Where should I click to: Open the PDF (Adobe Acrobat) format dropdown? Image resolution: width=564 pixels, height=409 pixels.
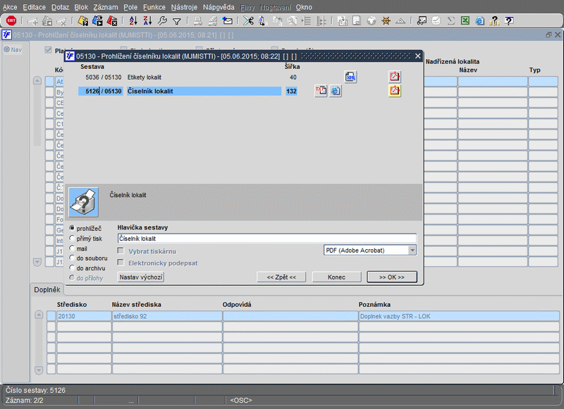pos(412,250)
